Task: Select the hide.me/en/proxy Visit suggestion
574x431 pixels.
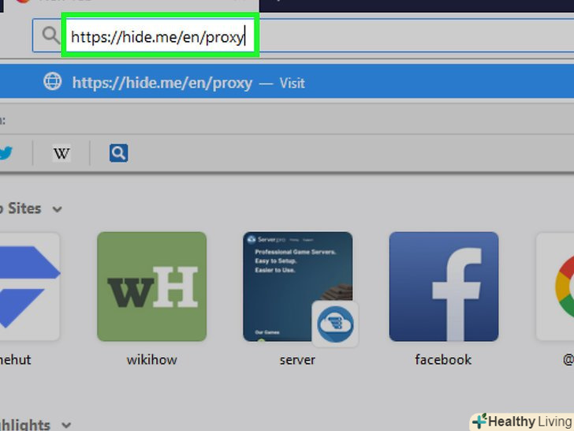Action: click(x=287, y=82)
